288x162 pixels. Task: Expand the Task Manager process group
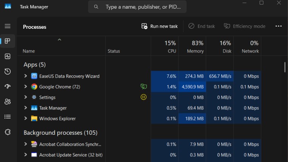[25, 108]
